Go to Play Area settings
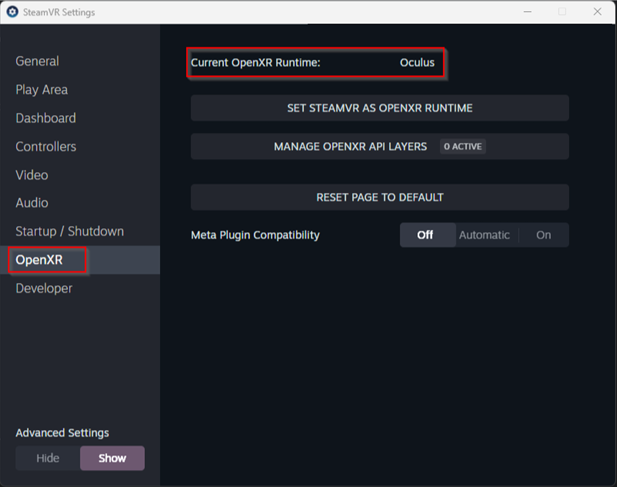 click(x=41, y=90)
